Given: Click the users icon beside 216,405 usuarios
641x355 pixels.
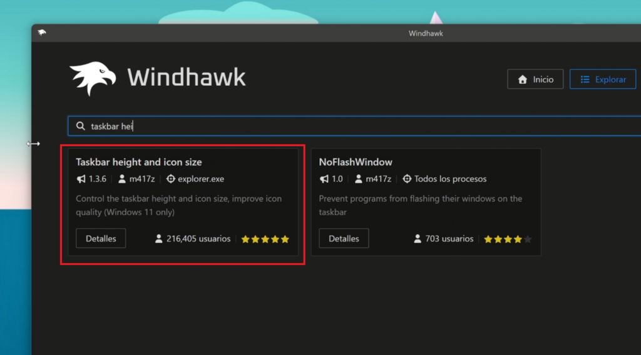Looking at the screenshot, I should (158, 239).
